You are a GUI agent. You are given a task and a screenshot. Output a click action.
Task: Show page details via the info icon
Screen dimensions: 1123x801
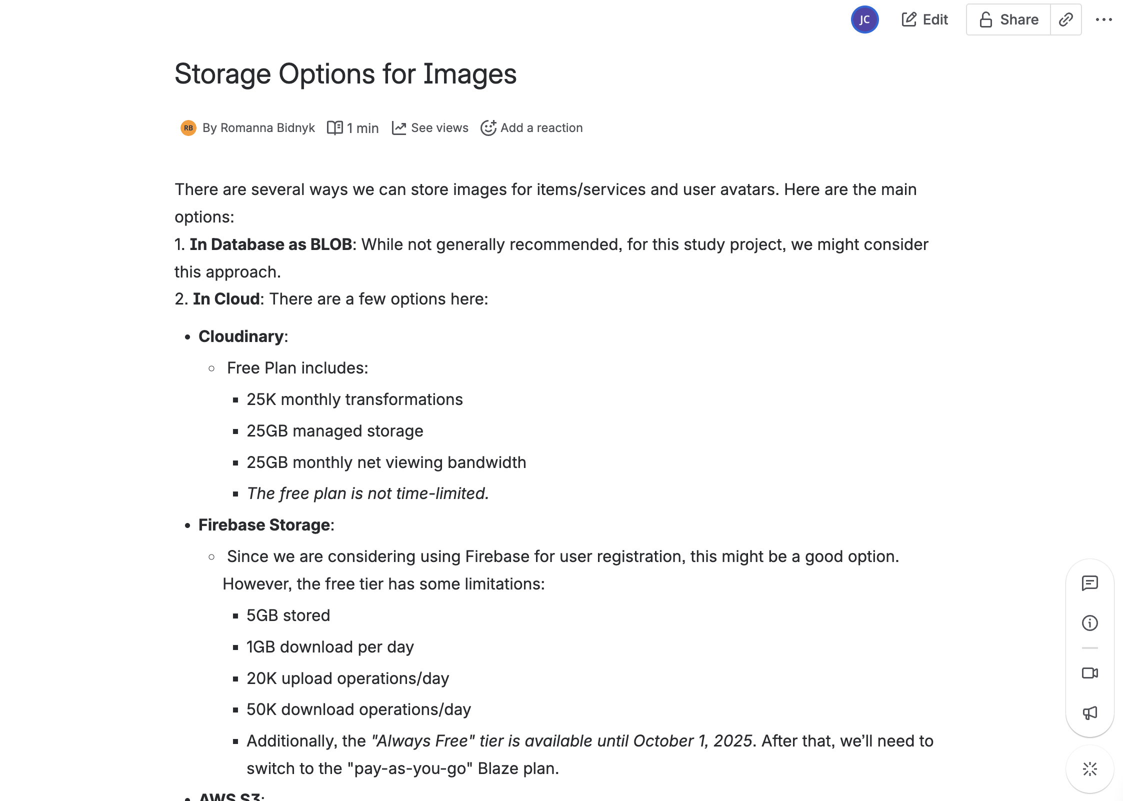[1090, 623]
